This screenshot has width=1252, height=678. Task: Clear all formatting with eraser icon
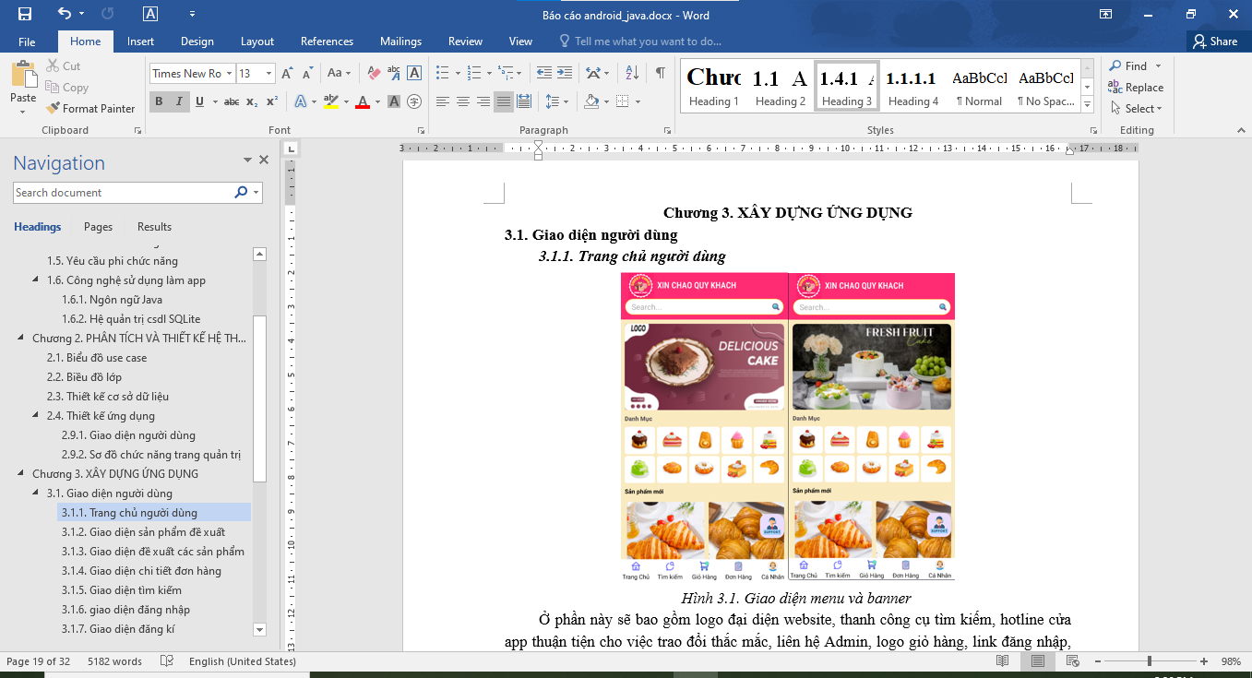click(374, 73)
